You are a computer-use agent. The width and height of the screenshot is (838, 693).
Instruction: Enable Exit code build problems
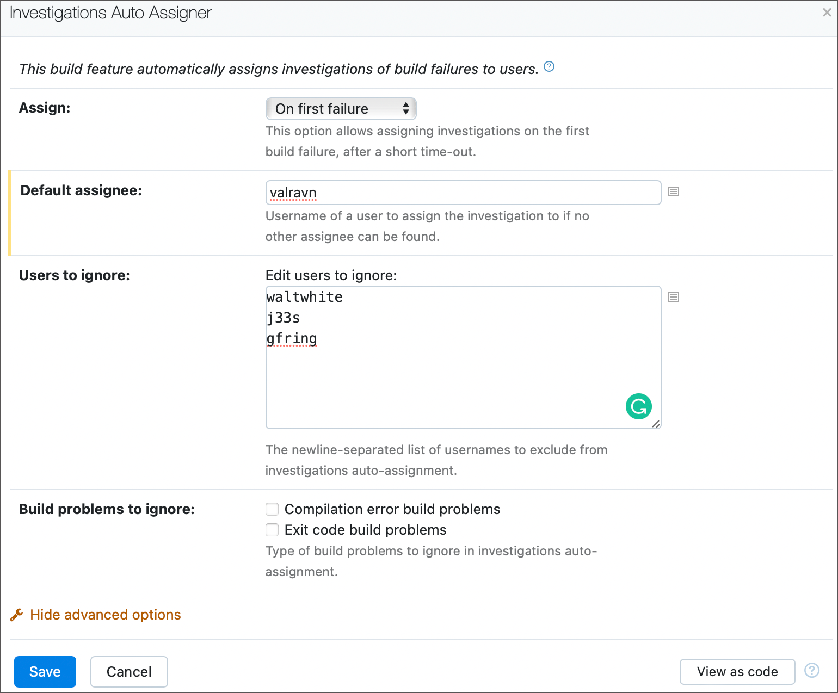point(272,530)
